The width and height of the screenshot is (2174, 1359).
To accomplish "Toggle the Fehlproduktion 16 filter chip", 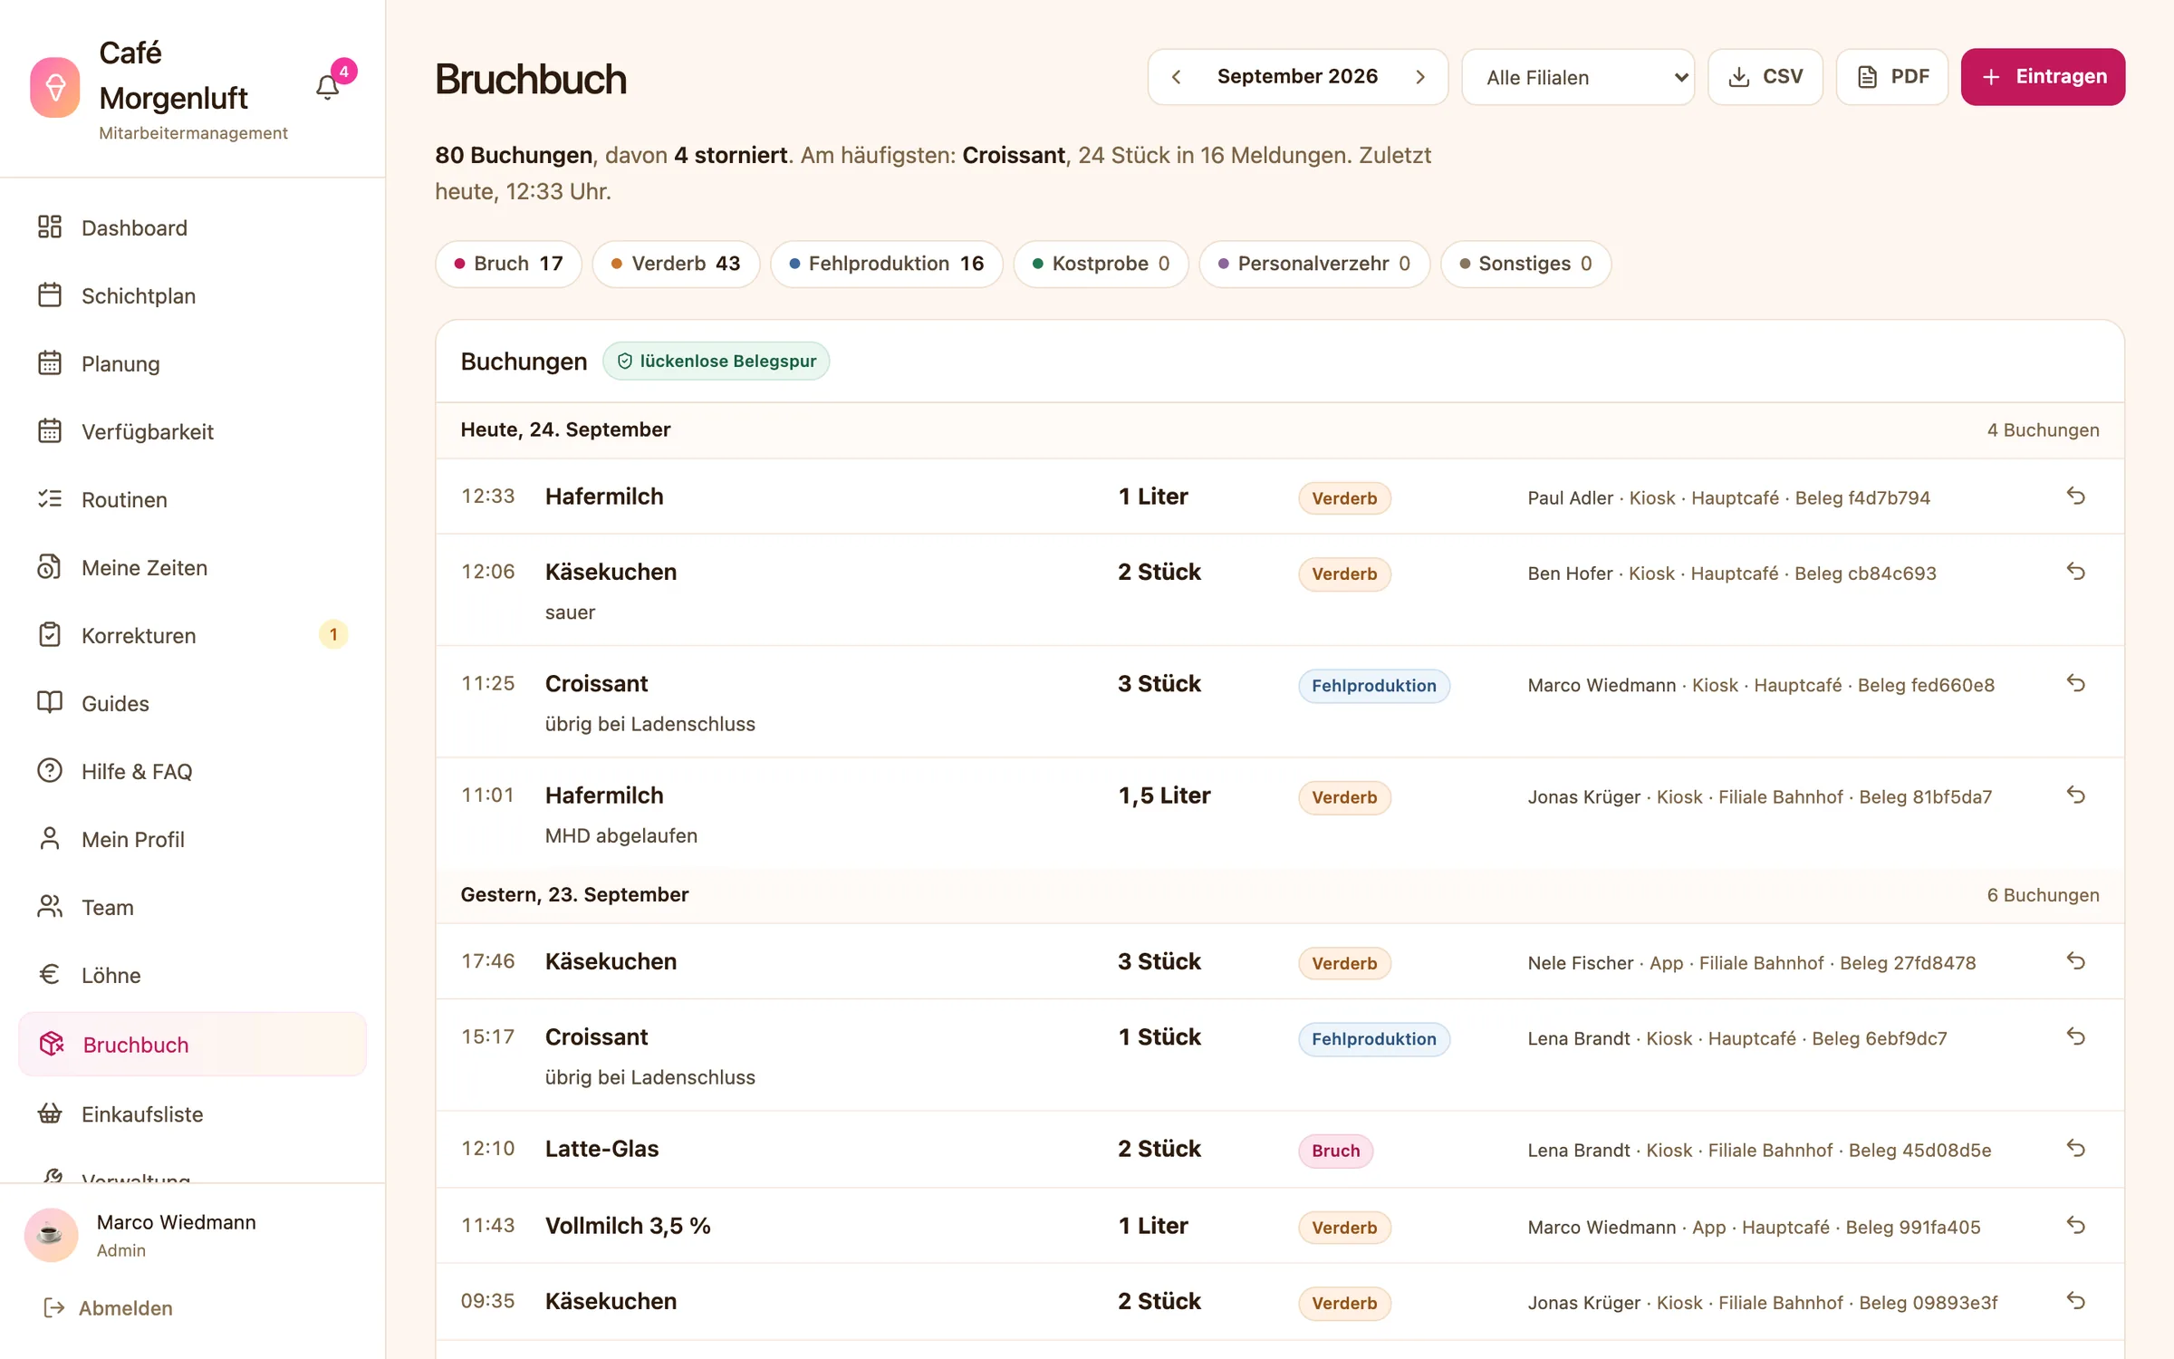I will 886,264.
